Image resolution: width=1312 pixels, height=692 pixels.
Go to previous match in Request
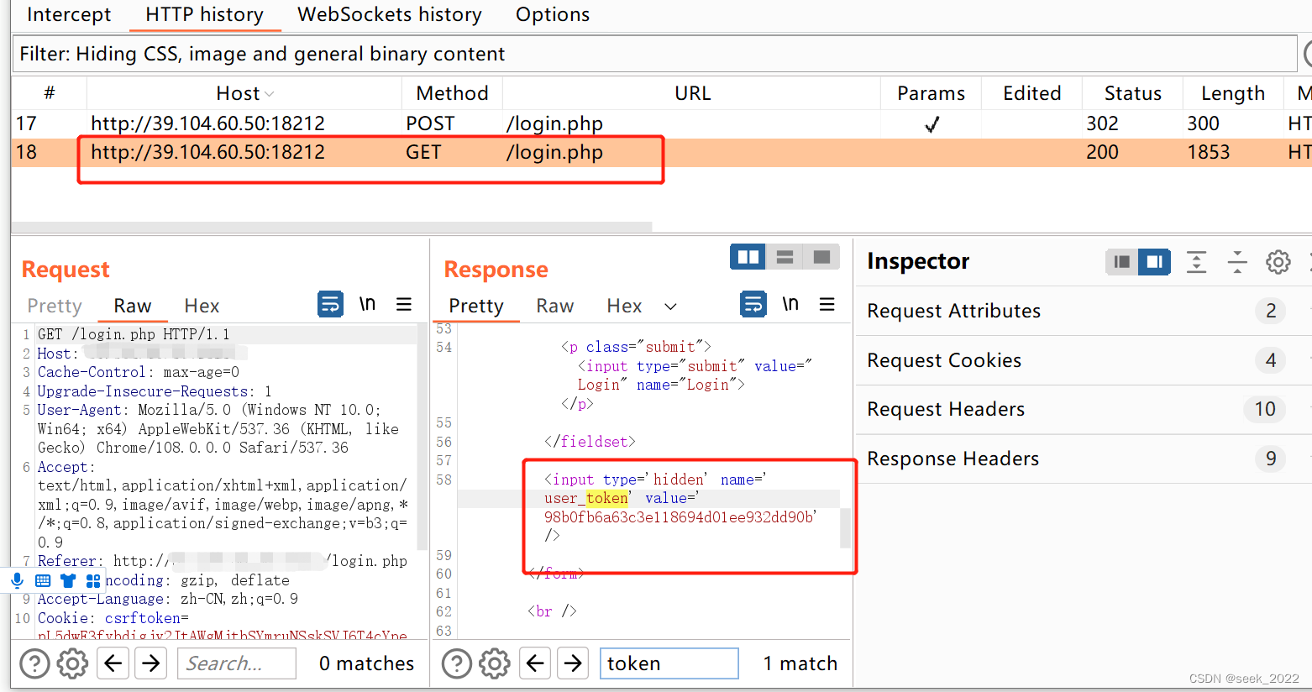tap(113, 663)
